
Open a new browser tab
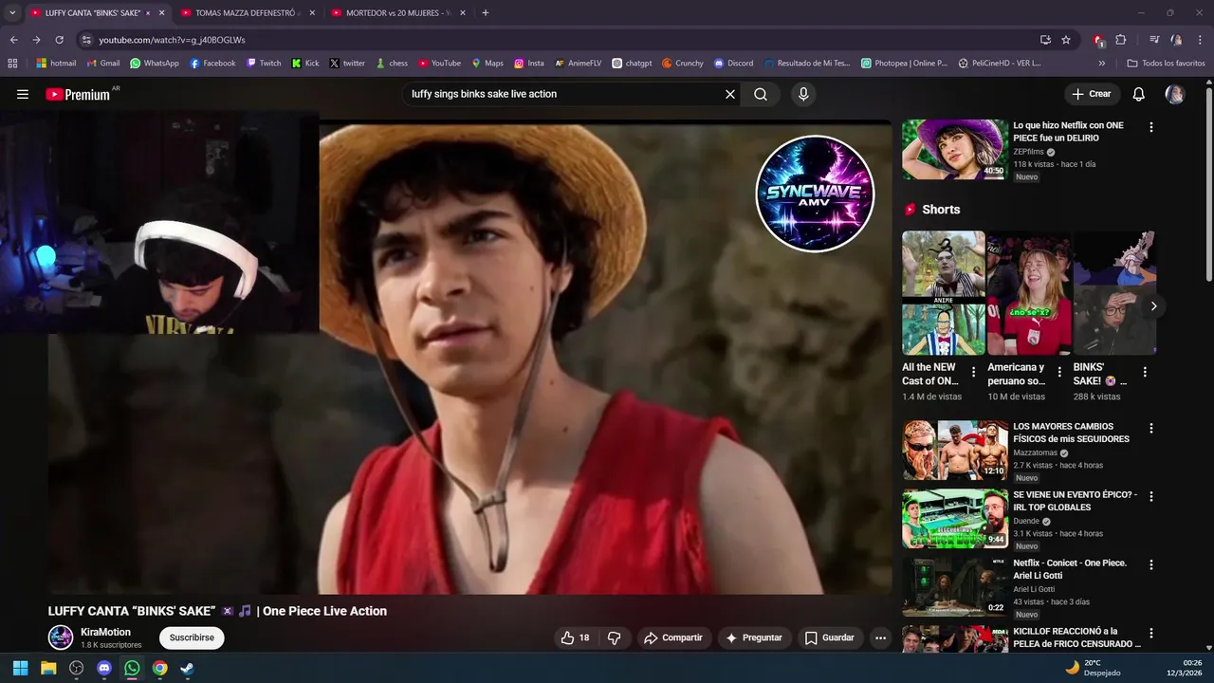point(486,13)
